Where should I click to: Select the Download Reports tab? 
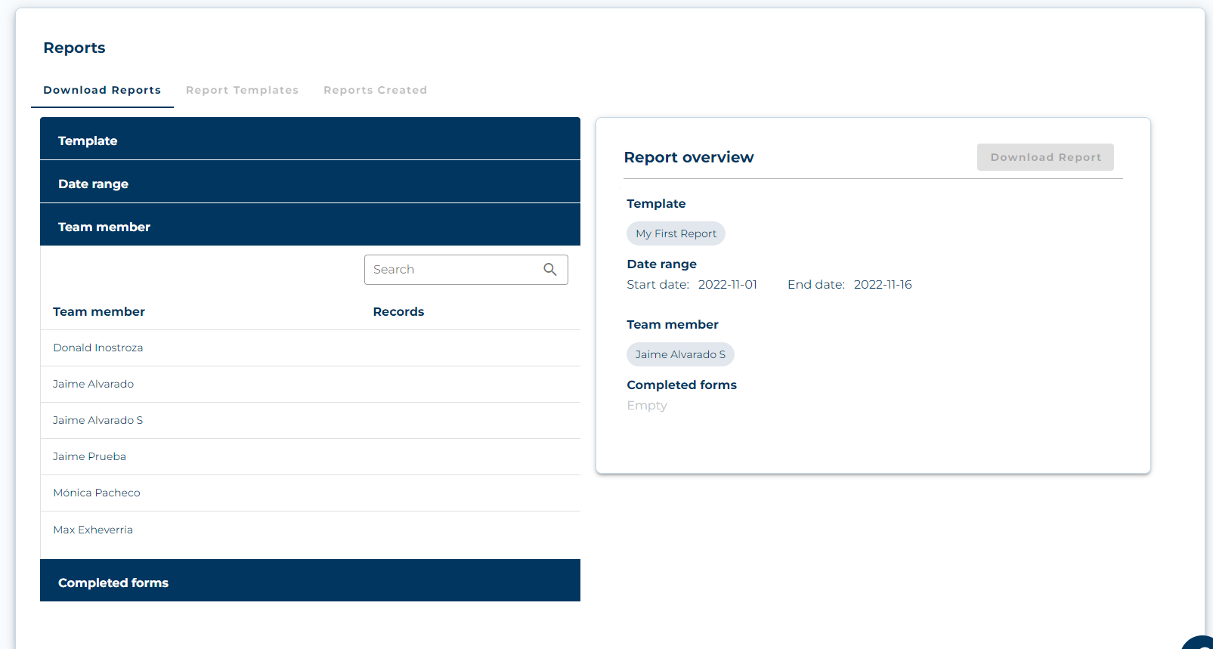[x=102, y=90]
